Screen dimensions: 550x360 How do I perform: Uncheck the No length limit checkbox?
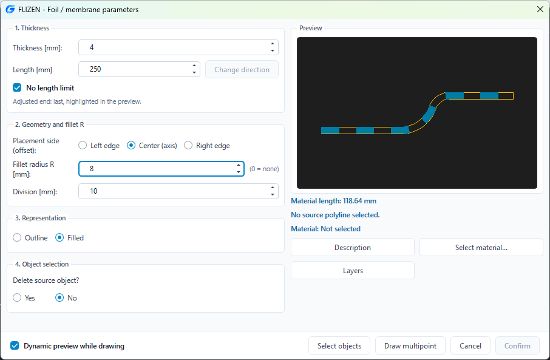[17, 87]
